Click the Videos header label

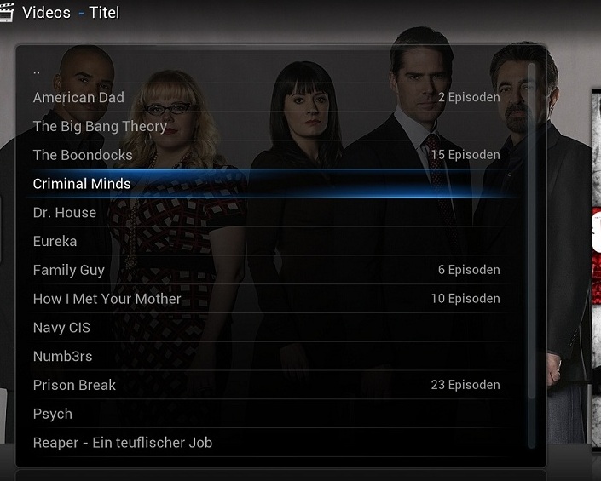coord(46,13)
